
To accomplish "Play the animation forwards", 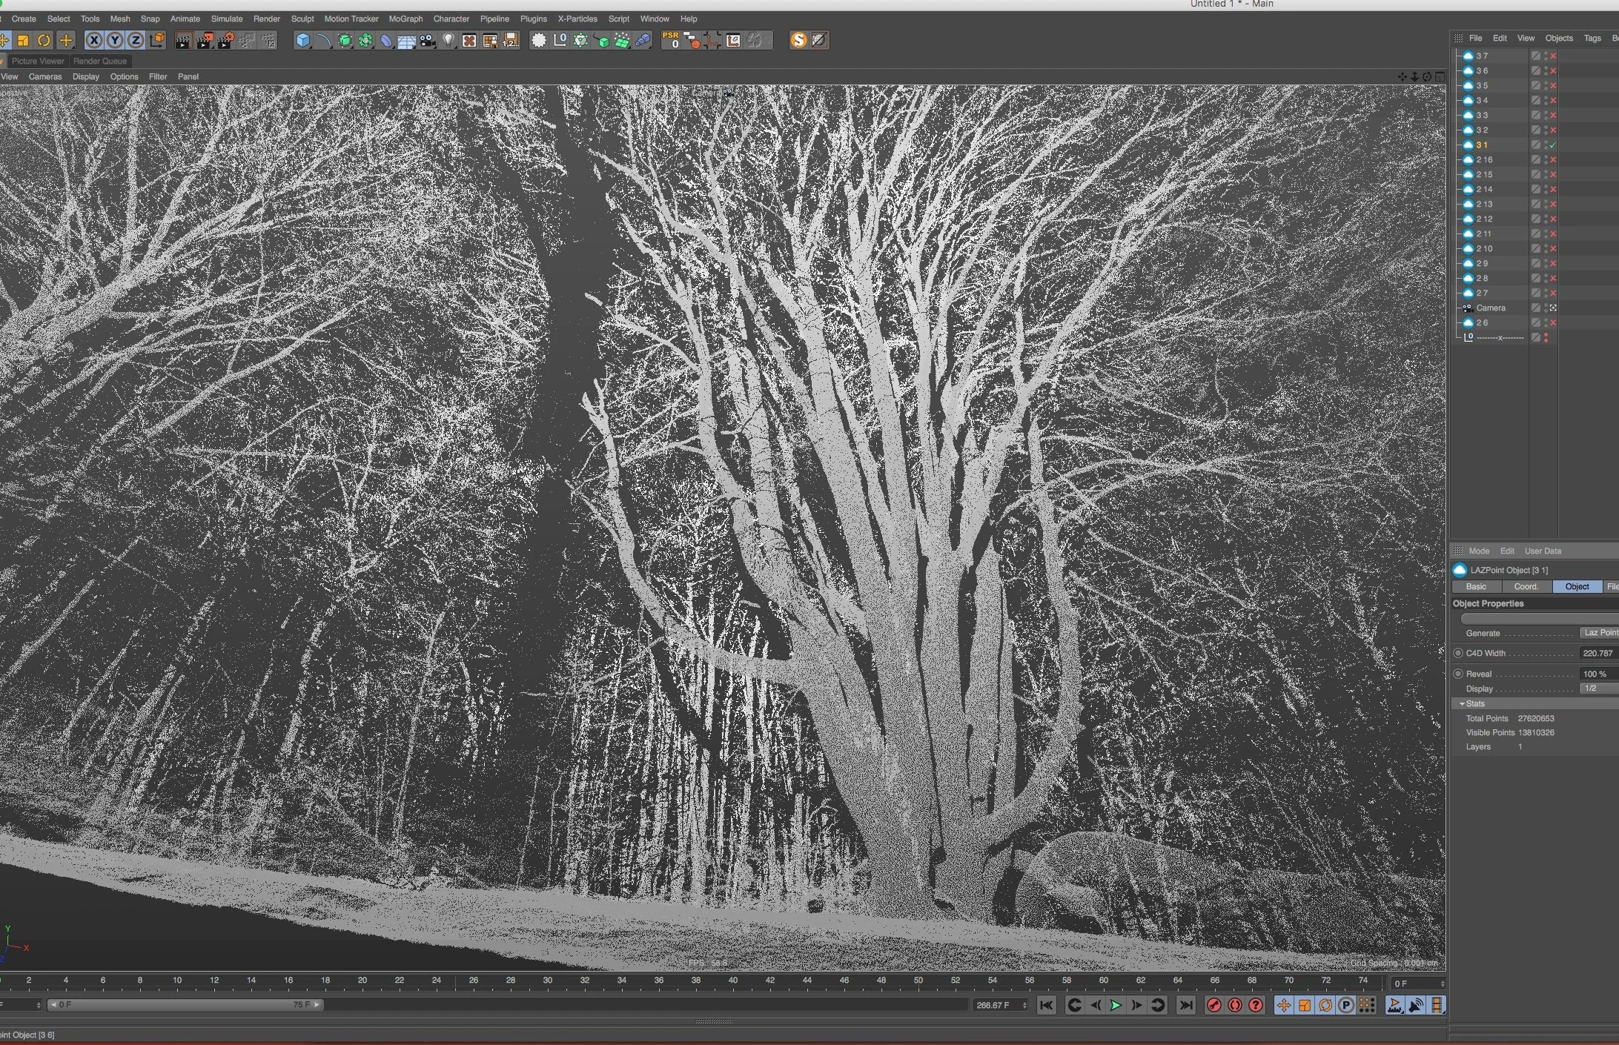I will coord(1115,1005).
